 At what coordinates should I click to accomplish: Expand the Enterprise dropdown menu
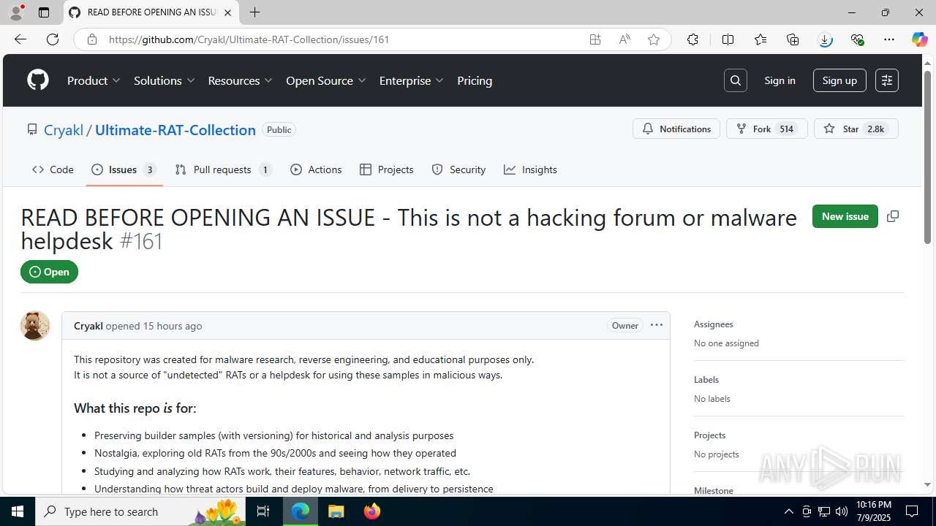[x=412, y=80]
